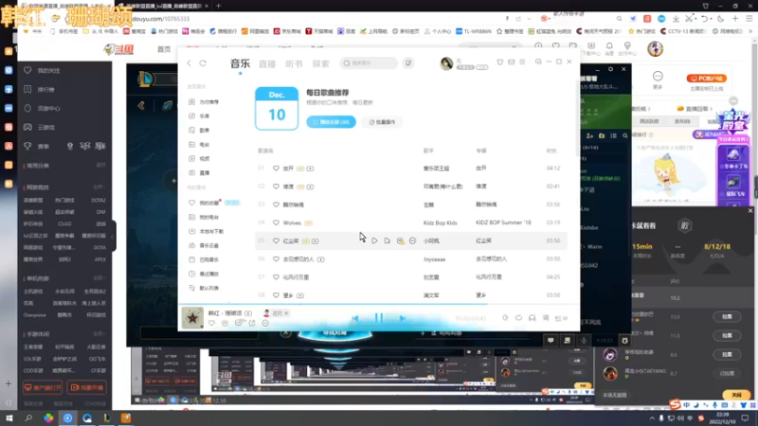This screenshot has height=426, width=758.
Task: Switch to the 听书 tab
Action: pos(294,63)
